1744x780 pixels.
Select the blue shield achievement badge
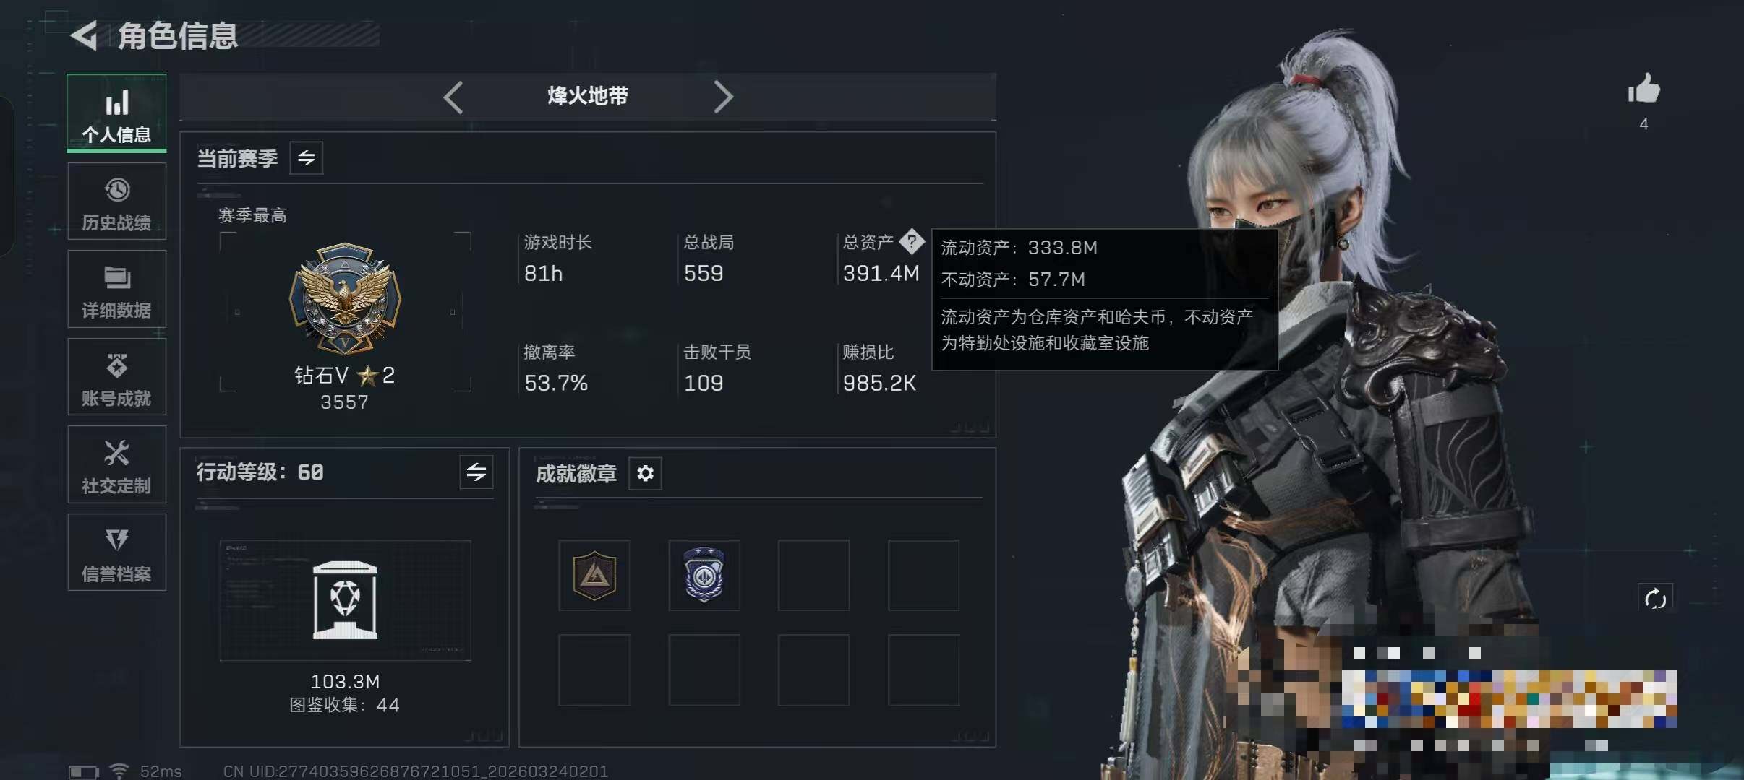pyautogui.click(x=704, y=576)
